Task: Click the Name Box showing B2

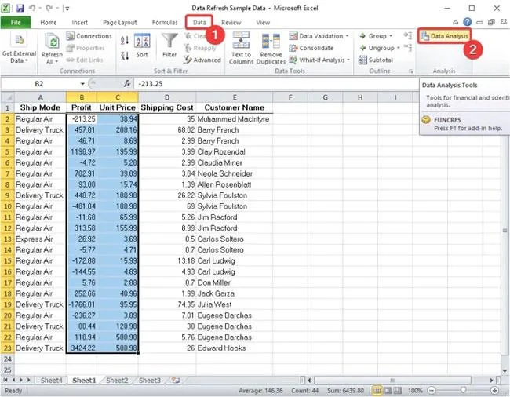Action: click(x=40, y=84)
